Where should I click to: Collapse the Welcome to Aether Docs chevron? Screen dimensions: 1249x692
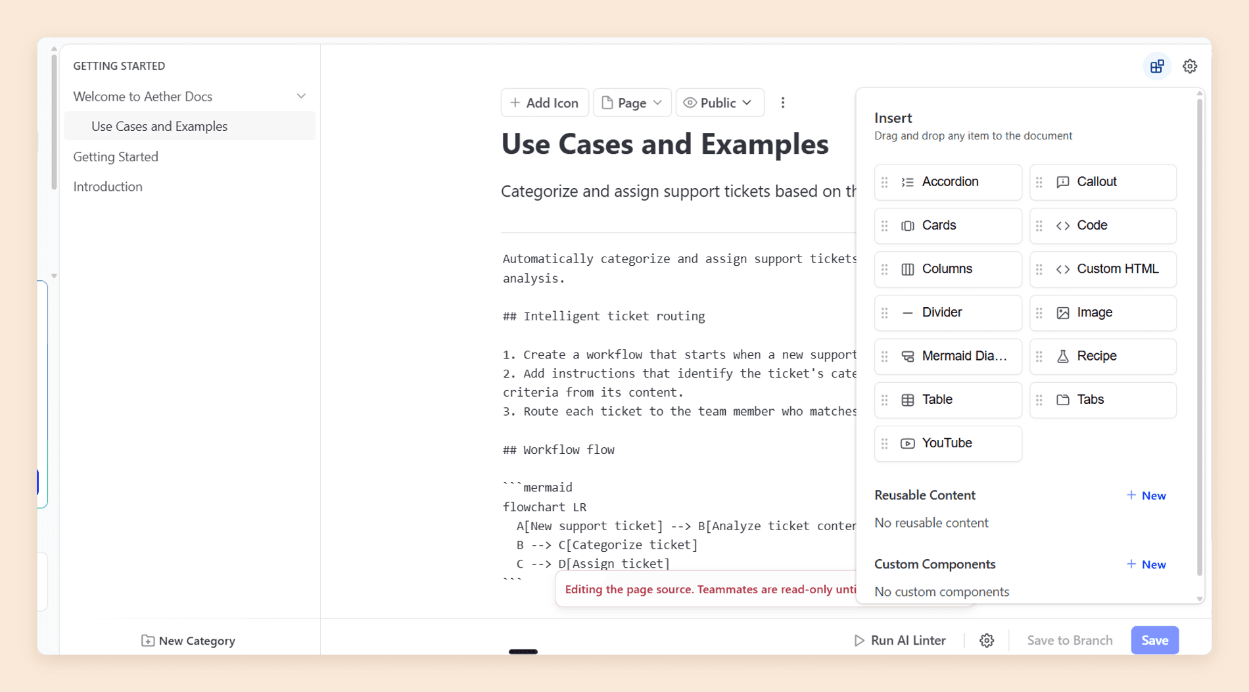pos(301,96)
